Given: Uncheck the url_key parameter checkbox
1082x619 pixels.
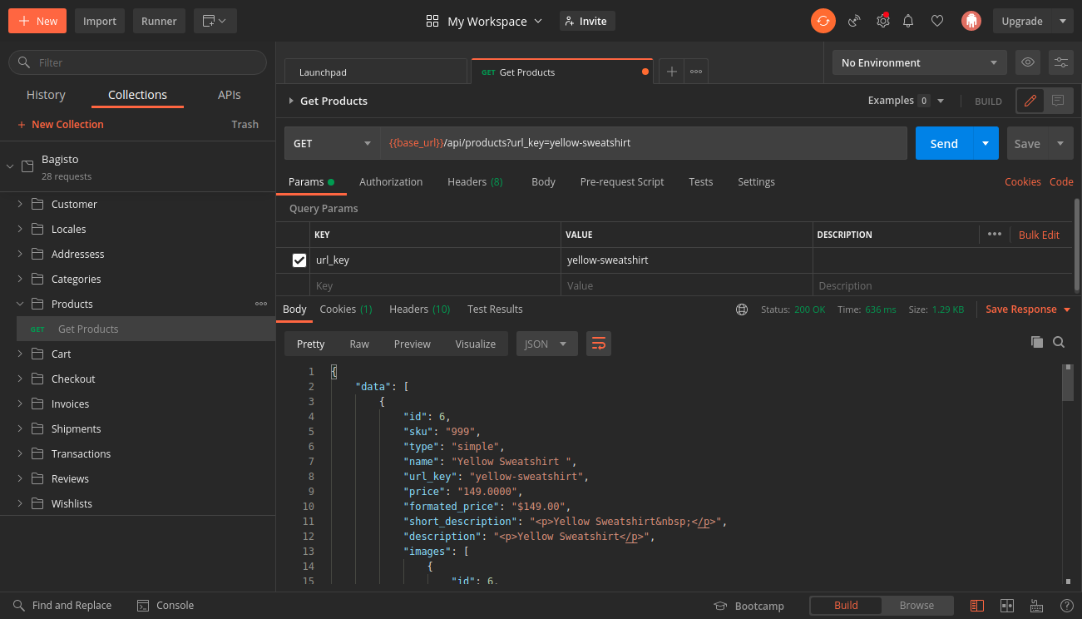Looking at the screenshot, I should pyautogui.click(x=299, y=260).
